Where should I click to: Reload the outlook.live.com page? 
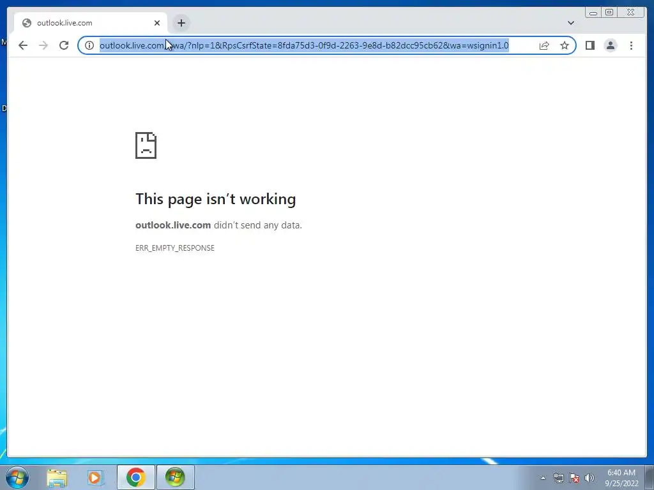(x=64, y=45)
